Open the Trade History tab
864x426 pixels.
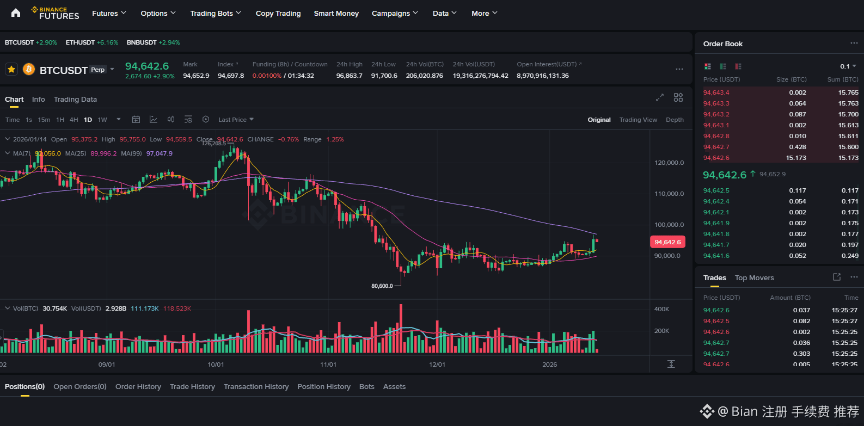[192, 386]
